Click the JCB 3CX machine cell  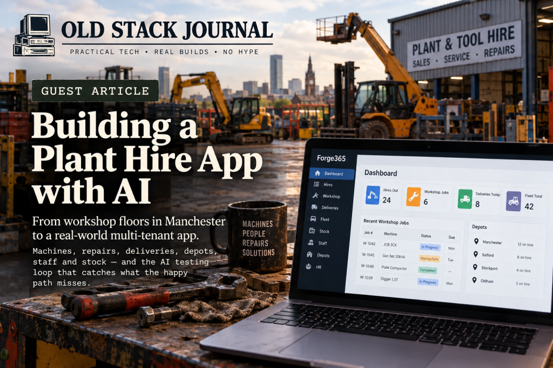coord(390,245)
